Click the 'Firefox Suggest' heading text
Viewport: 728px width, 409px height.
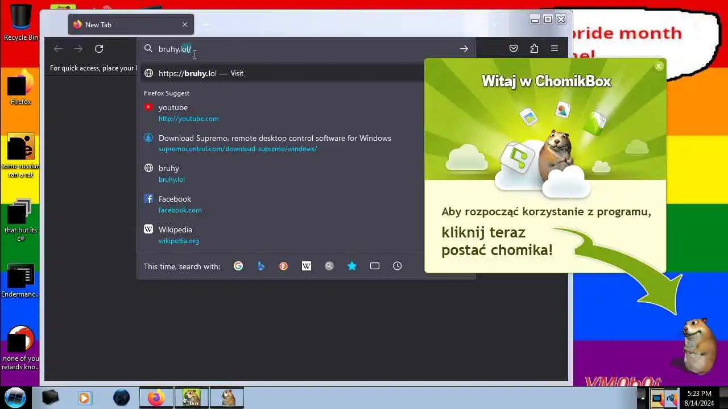(x=167, y=93)
